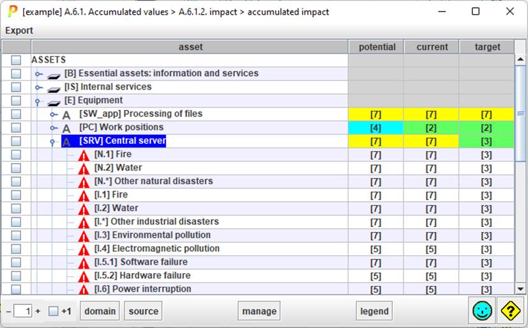Click warning icon for [N.1] Fire
The image size is (528, 328).
(84, 155)
